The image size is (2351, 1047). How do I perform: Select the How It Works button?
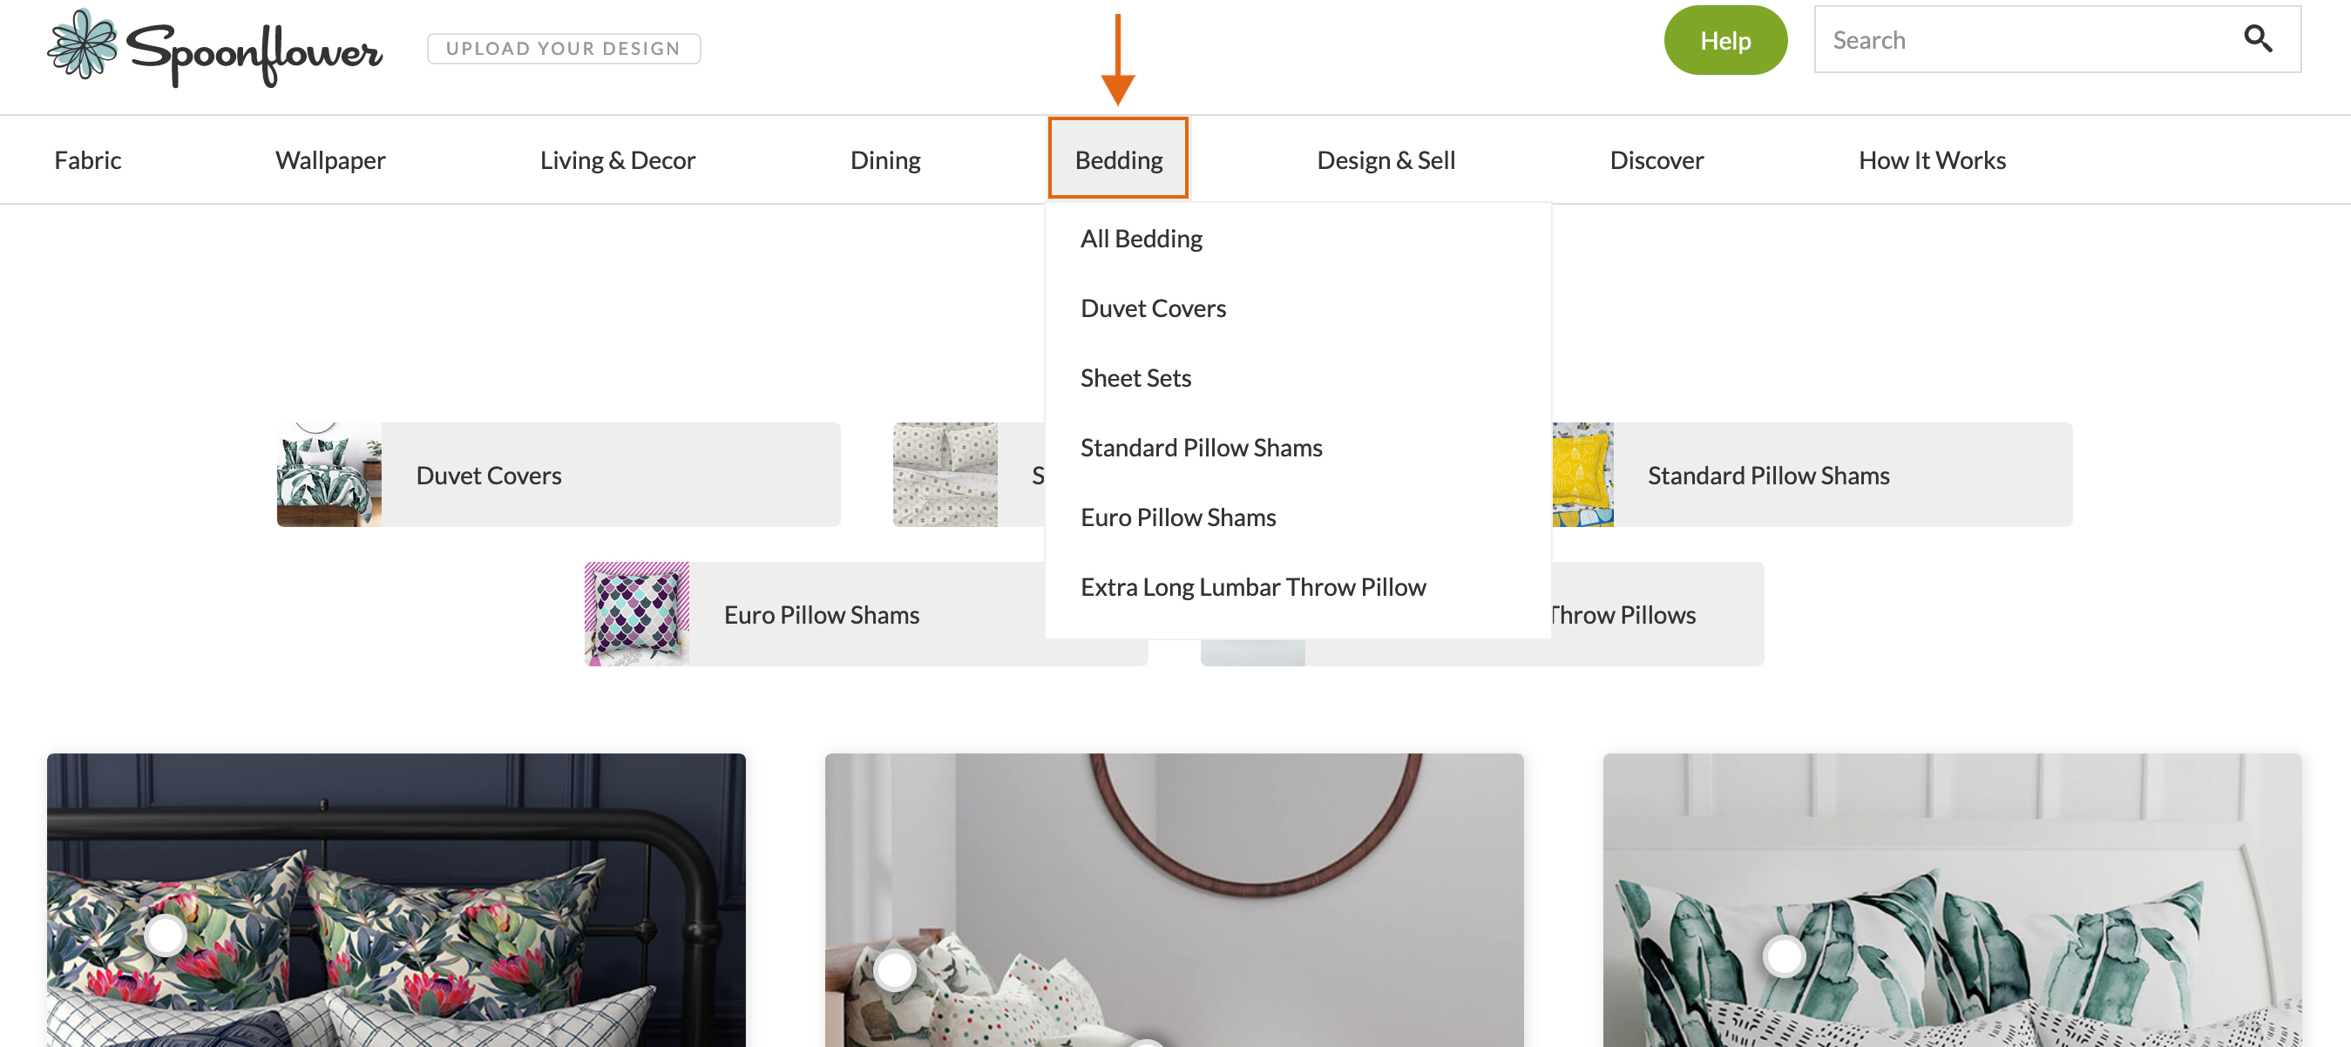point(1933,159)
